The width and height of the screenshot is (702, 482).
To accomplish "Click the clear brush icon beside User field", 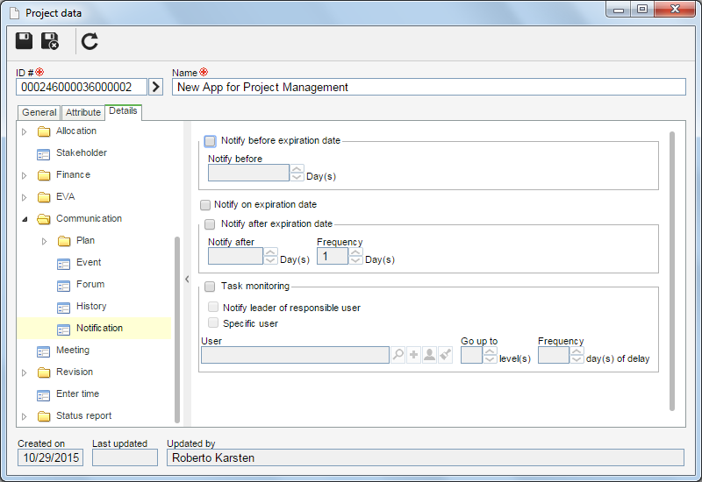I will [x=445, y=355].
